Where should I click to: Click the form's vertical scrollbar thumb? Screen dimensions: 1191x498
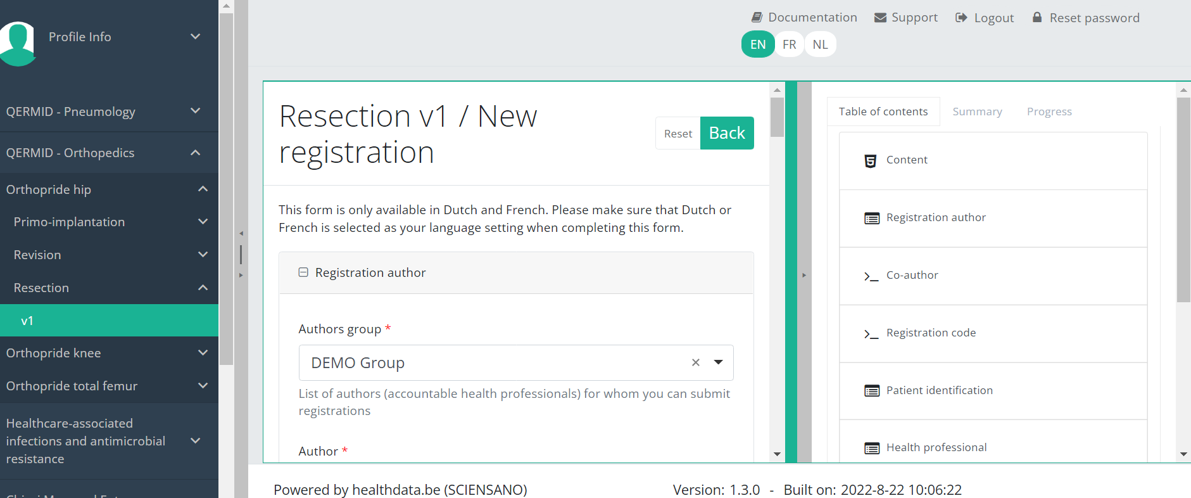777,117
